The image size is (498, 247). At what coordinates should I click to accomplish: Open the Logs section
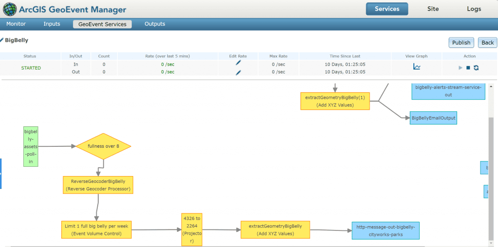click(474, 9)
